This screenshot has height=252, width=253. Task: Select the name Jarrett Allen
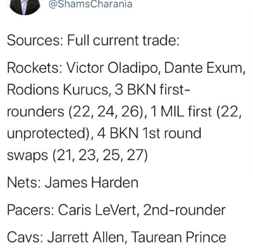[86, 237]
